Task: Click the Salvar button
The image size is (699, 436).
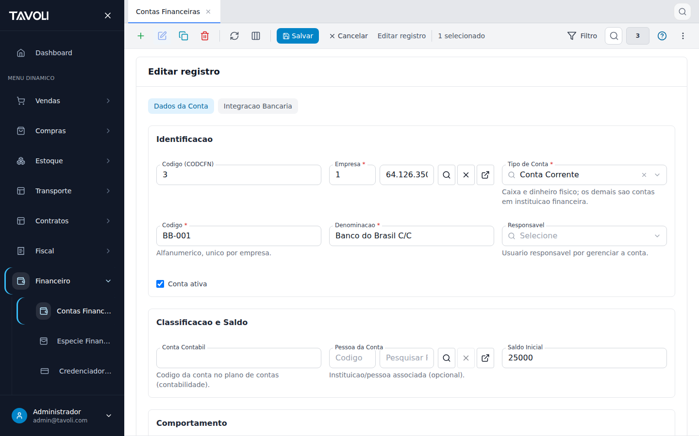Action: click(298, 36)
